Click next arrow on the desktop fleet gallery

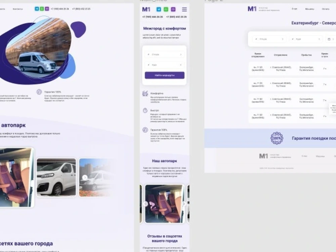[x=85, y=177]
